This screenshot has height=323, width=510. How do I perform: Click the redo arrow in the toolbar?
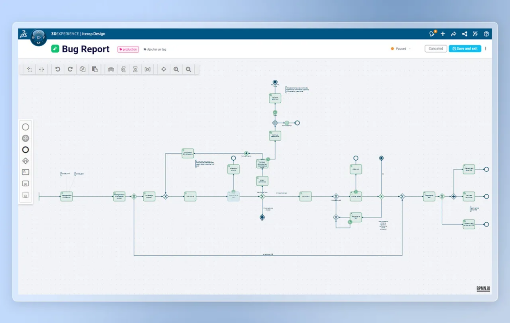[x=70, y=69]
